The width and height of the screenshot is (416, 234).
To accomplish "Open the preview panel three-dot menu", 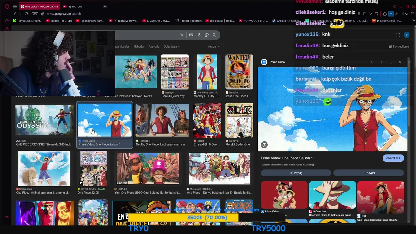I will click(391, 62).
